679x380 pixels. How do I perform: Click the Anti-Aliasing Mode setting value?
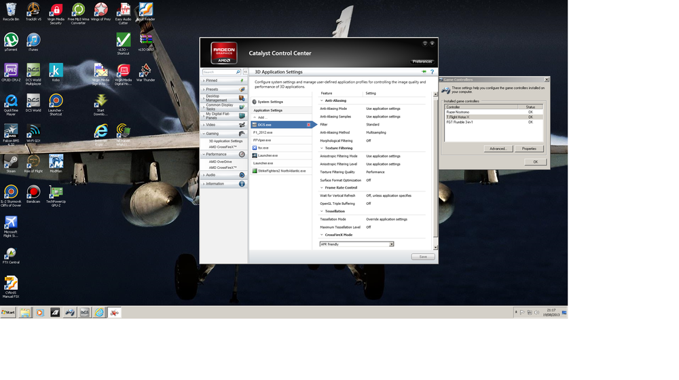pos(383,109)
